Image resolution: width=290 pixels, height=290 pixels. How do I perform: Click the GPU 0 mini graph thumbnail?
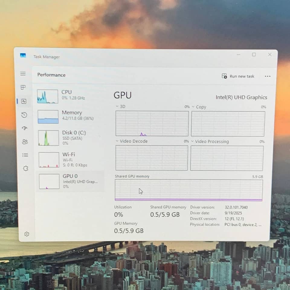[x=49, y=182]
